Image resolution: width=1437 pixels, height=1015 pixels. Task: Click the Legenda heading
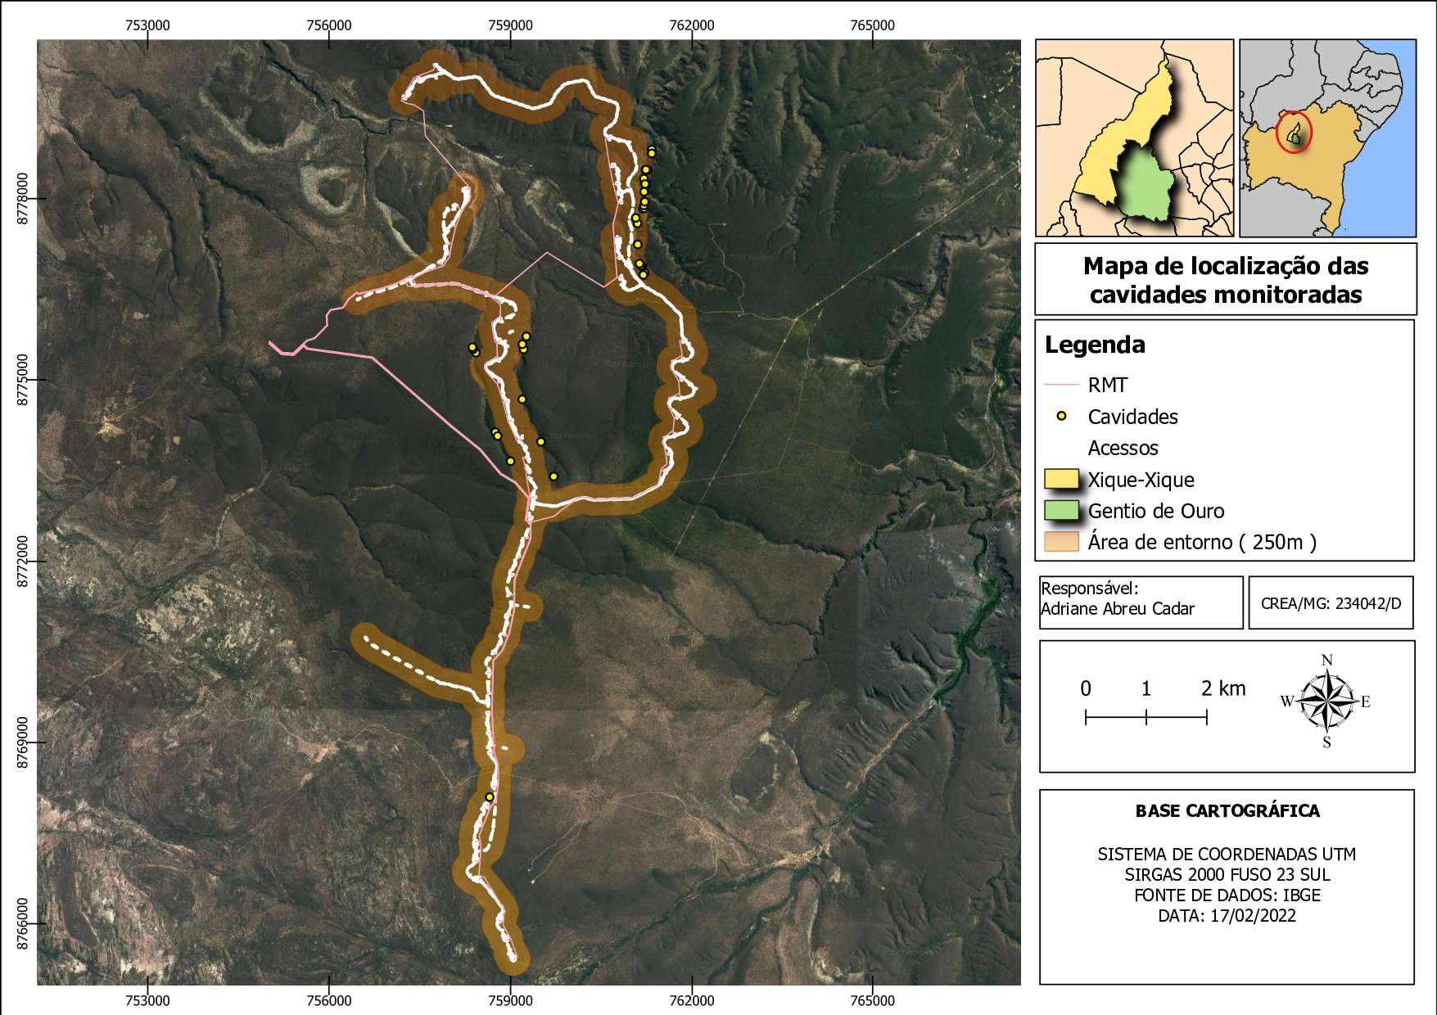pyautogui.click(x=1095, y=345)
